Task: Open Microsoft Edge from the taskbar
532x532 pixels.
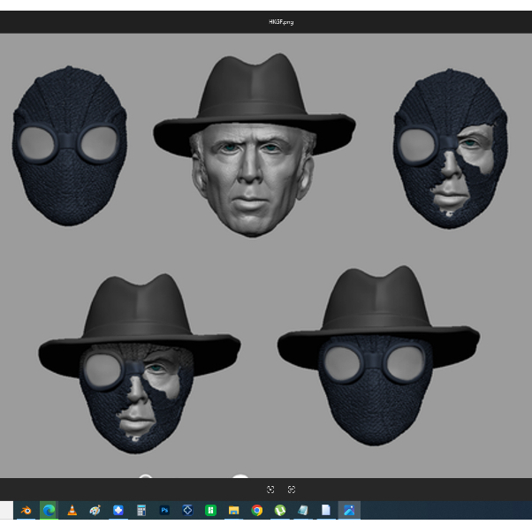Action: coord(49,510)
